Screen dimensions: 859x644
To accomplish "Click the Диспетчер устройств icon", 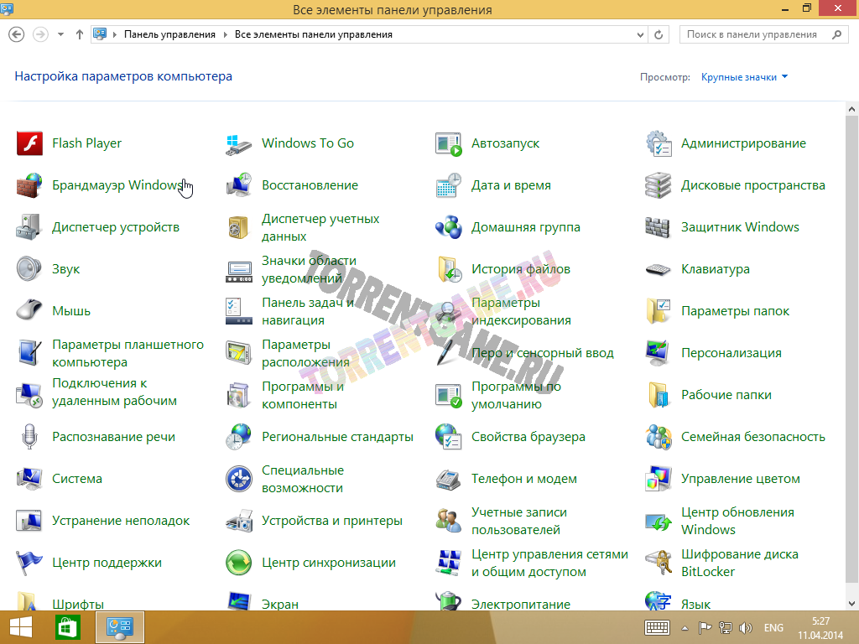I will click(x=29, y=227).
